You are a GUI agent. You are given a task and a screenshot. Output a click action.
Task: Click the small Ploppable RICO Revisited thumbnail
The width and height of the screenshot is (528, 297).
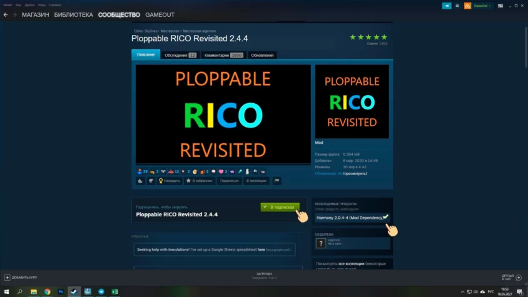click(x=352, y=101)
